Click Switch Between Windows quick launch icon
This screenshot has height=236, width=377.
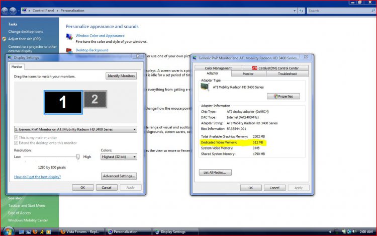point(28,232)
